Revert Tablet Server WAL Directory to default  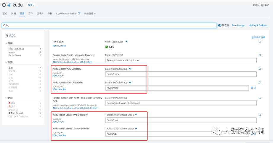[136, 115]
